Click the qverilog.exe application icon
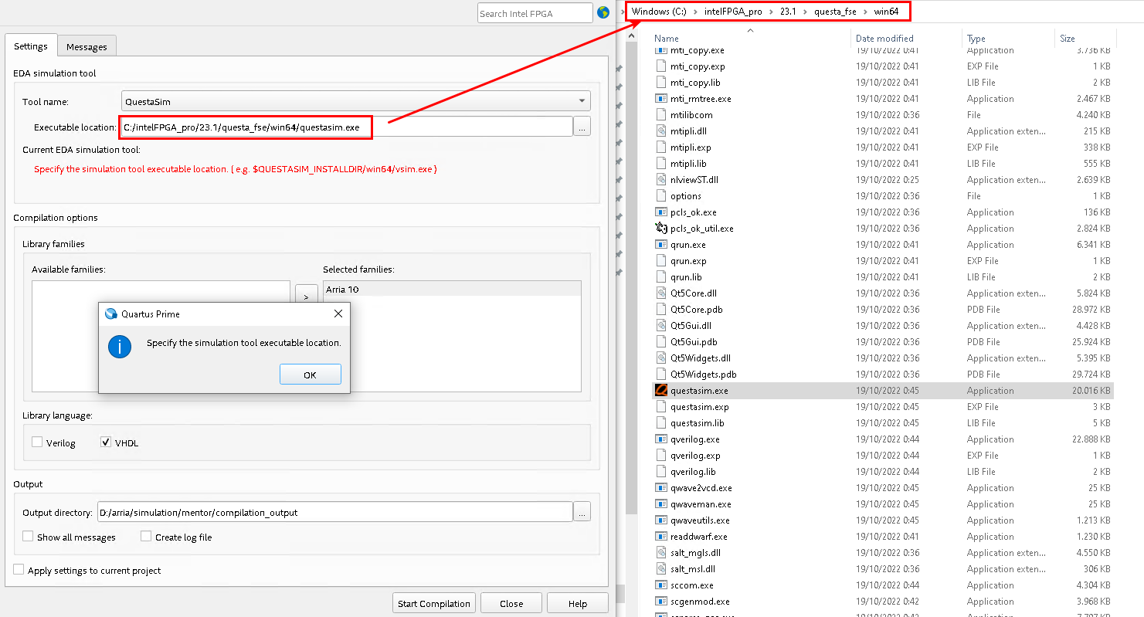The width and height of the screenshot is (1144, 617). [x=660, y=439]
